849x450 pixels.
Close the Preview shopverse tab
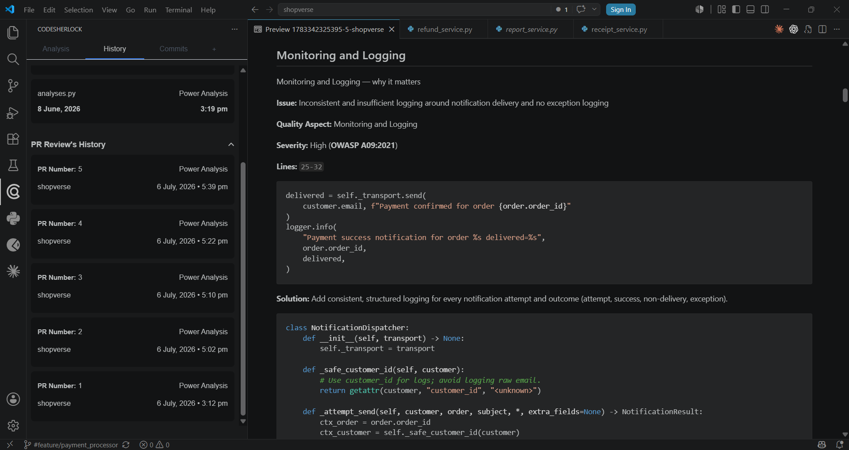pos(392,29)
